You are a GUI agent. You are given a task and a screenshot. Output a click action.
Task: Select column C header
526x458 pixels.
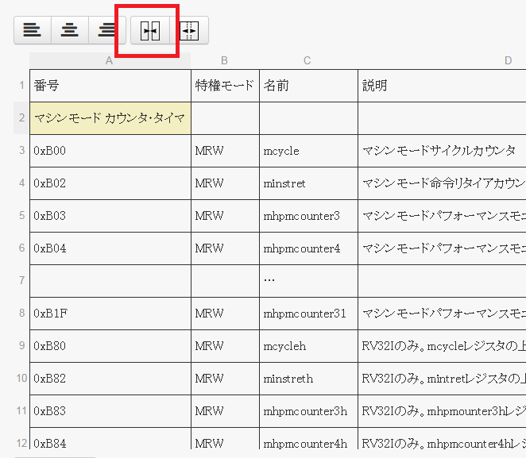tap(308, 60)
